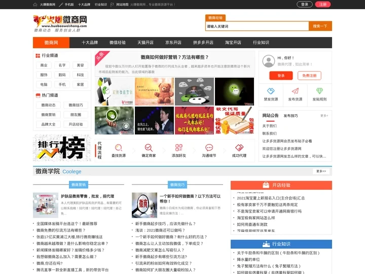Image resolution: width=365 pixels, height=274 pixels.
Task: Click 沟通细节 chat bubble icon
Action: pos(209,148)
